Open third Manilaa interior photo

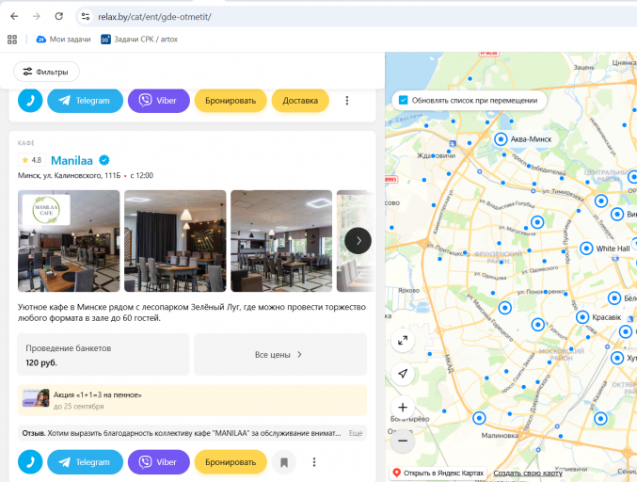point(281,241)
